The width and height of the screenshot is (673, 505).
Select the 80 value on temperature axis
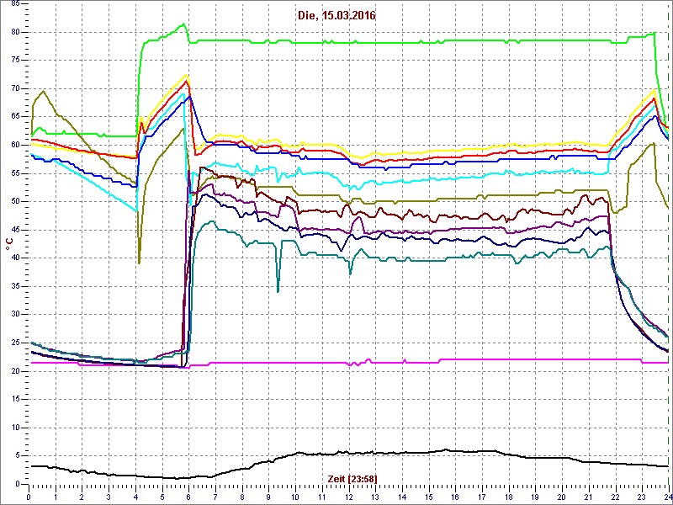[14, 32]
